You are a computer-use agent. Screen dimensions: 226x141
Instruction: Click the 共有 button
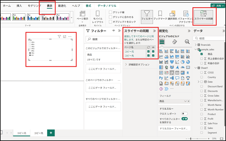tap(217, 6)
